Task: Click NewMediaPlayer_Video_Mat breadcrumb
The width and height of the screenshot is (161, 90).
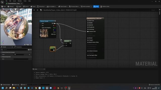Action: [x=54, y=10]
